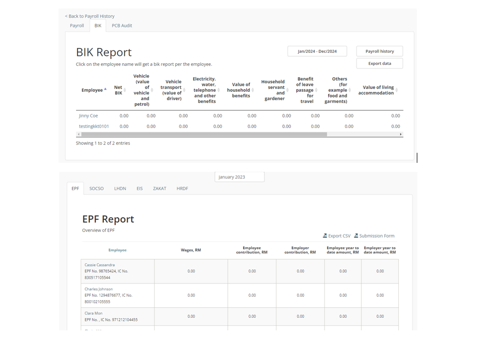Sort by Value of household benefits column

tap(253, 90)
